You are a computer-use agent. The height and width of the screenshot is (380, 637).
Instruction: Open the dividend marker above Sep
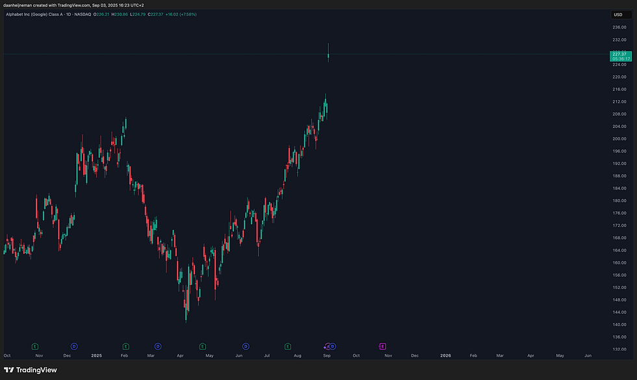point(333,346)
